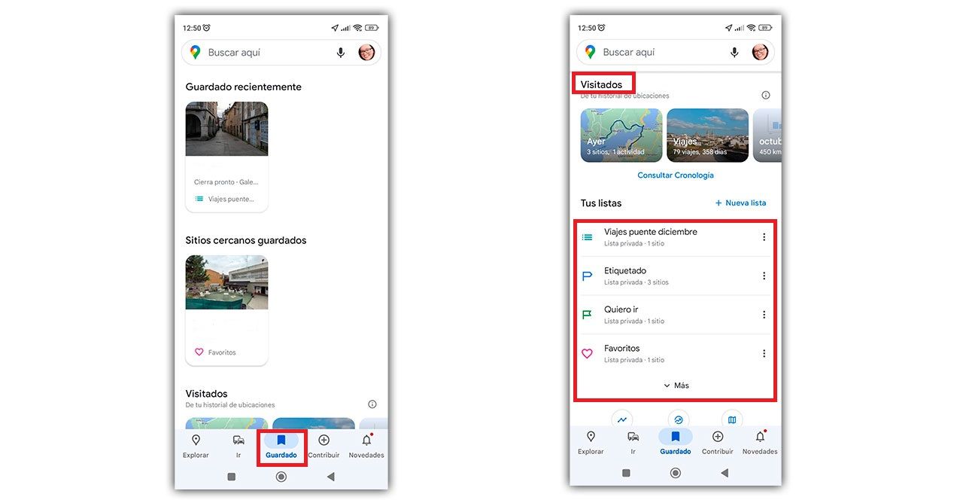954x500 pixels.
Task: Open the Viajes puente diciembre list
Action: point(676,237)
